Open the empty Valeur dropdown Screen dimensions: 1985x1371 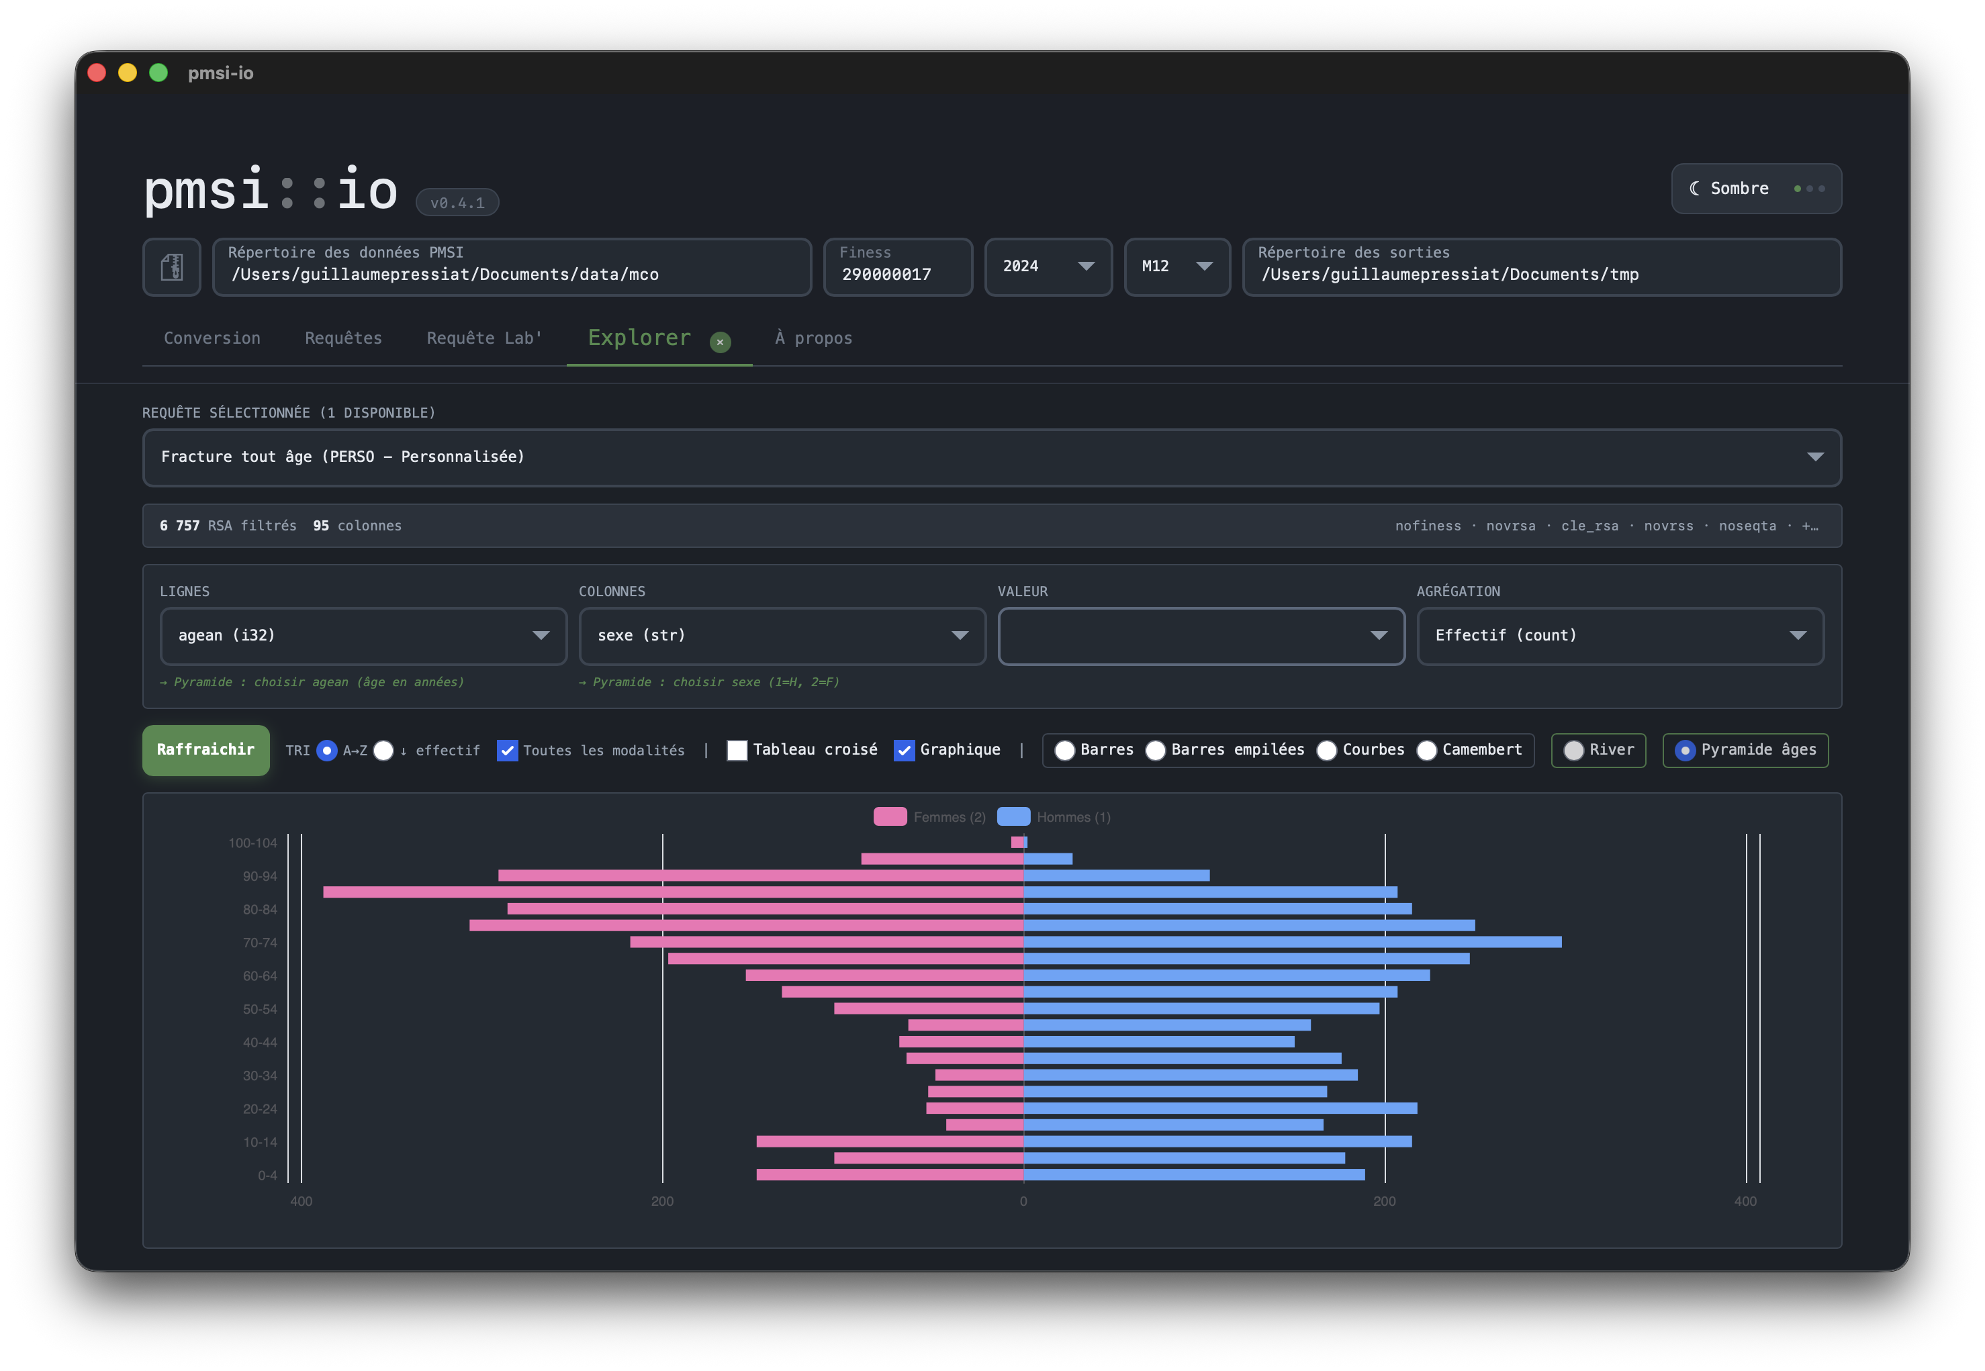pos(1201,636)
